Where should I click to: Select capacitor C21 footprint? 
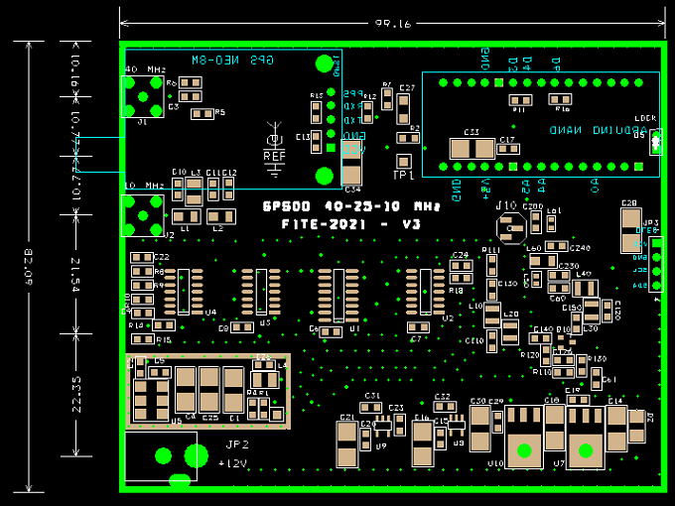pyautogui.click(x=347, y=444)
